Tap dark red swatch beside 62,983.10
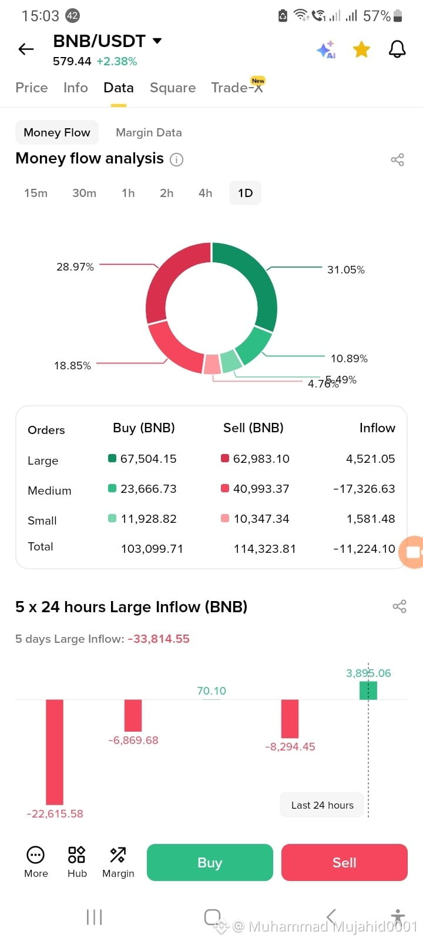The width and height of the screenshot is (423, 941). (225, 458)
